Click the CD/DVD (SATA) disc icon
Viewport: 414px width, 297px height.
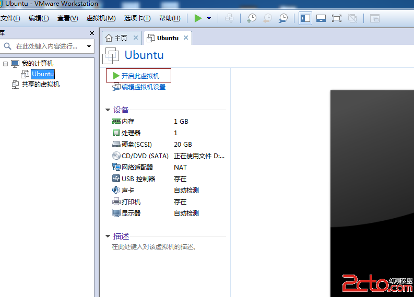click(x=116, y=156)
